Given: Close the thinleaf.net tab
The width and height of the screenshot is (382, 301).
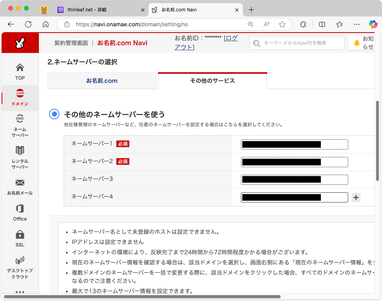Looking at the screenshot, I should (x=143, y=10).
